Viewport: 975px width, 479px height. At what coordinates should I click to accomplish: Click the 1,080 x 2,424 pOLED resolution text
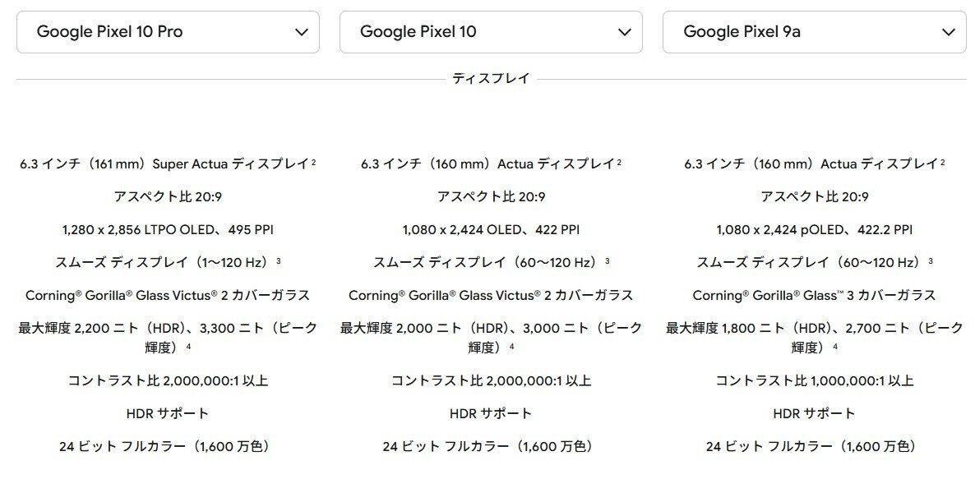pos(814,229)
